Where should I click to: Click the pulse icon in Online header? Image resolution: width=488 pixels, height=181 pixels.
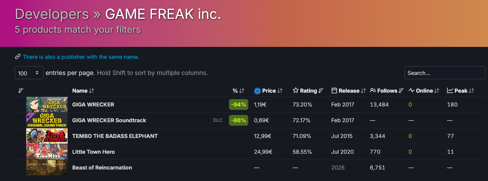pyautogui.click(x=412, y=91)
